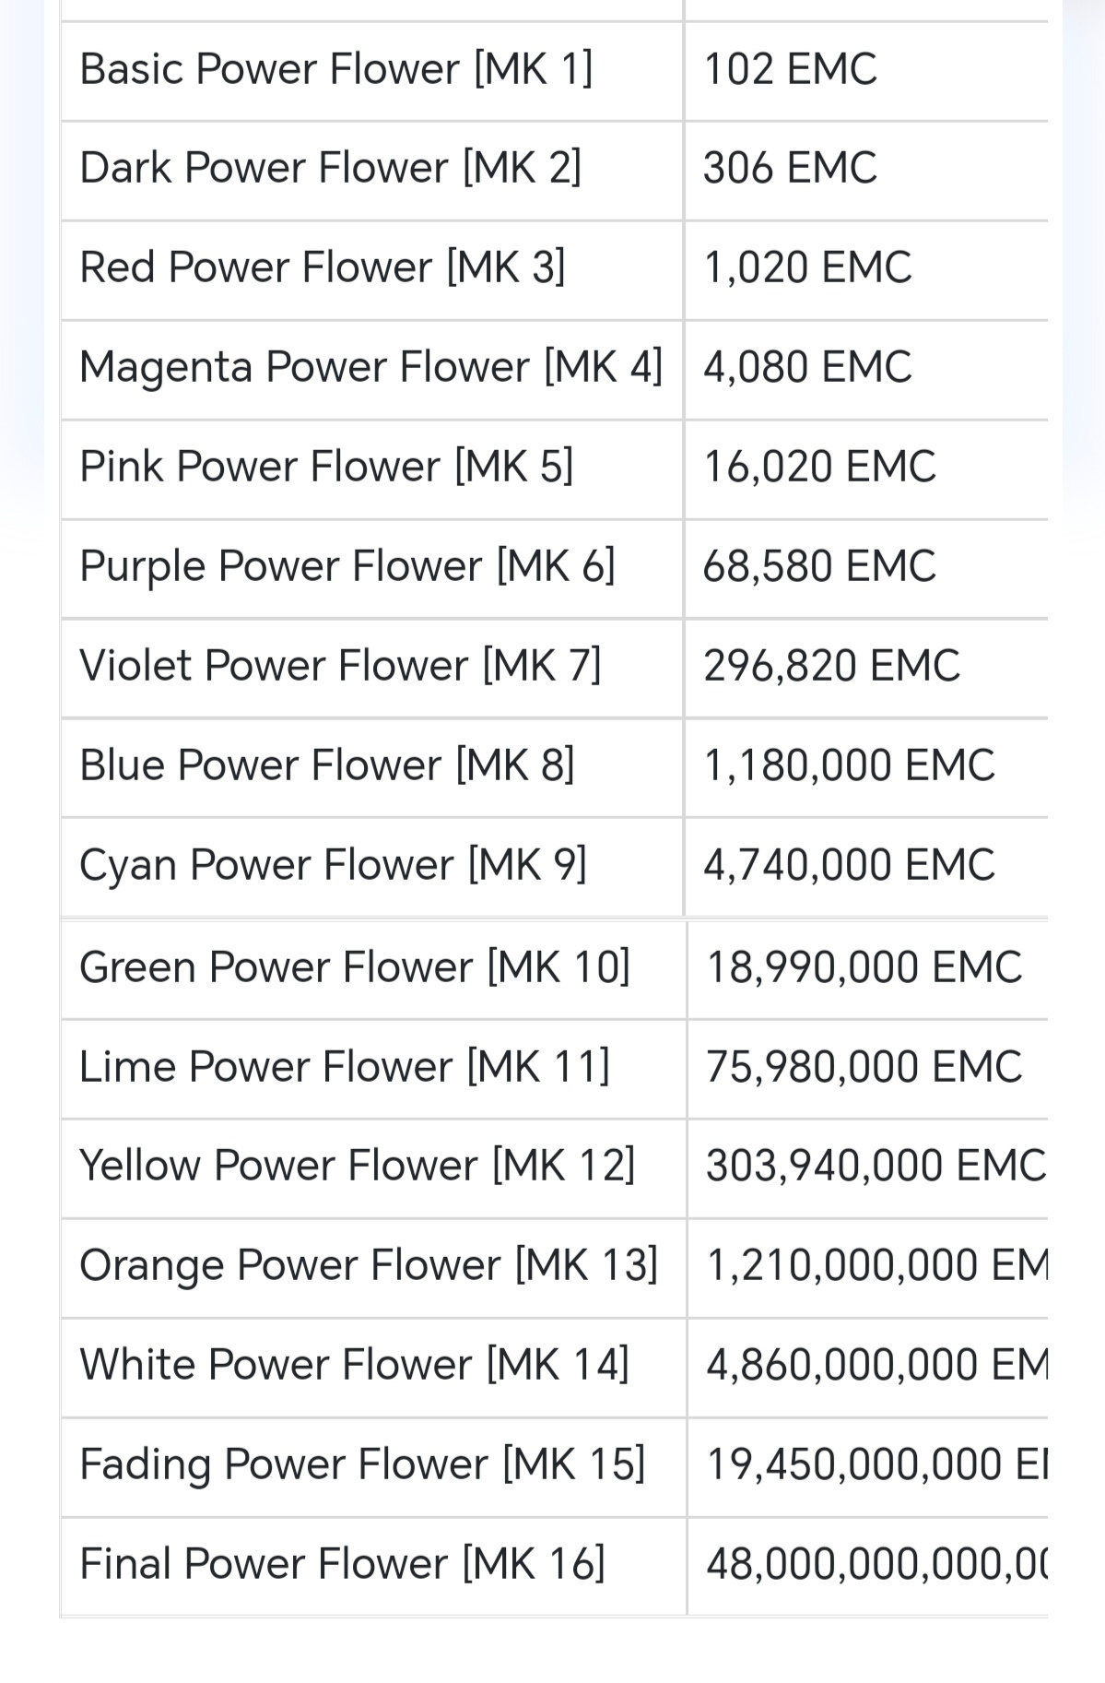Select the Lime Power Flower [MK 11] cell
This screenshot has height=1683, width=1105.
[x=374, y=1069]
